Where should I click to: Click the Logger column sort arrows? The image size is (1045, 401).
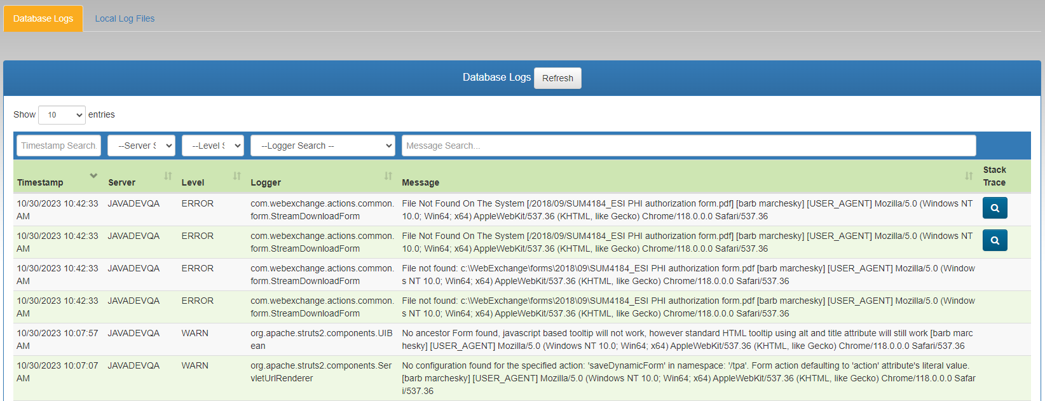coord(388,176)
